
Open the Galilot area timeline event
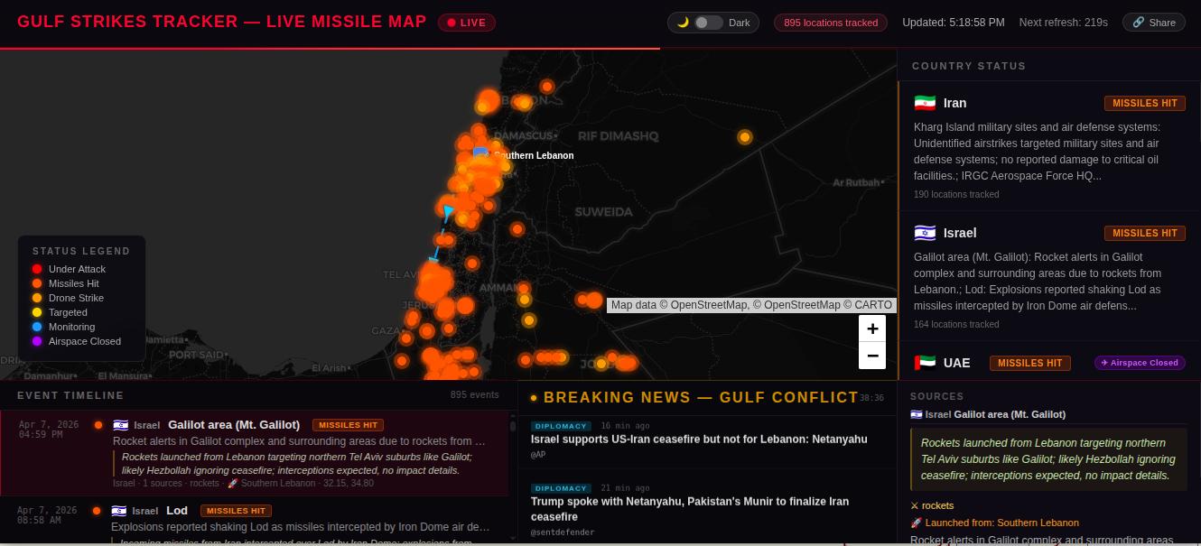[x=254, y=452]
